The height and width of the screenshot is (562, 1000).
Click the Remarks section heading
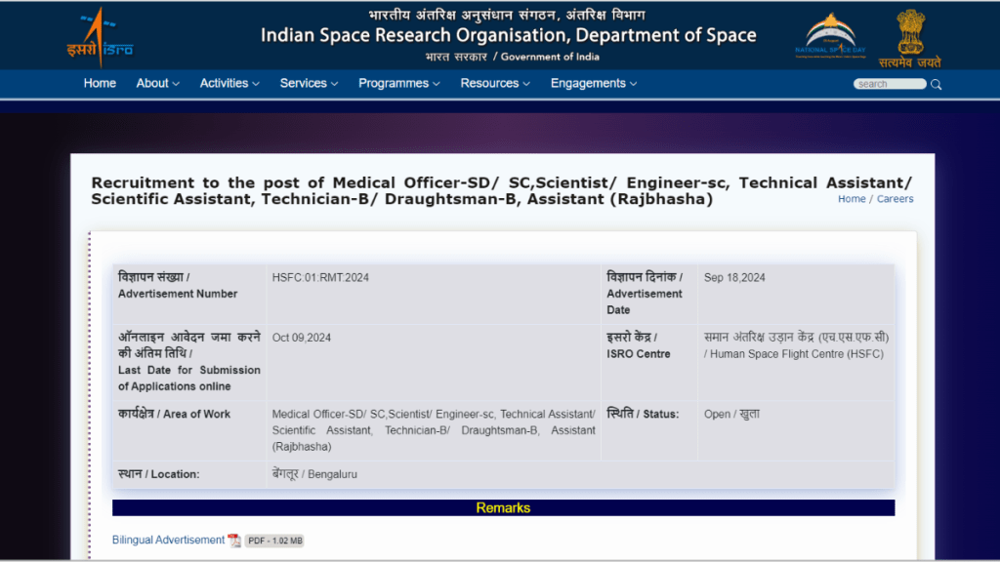pyautogui.click(x=503, y=507)
